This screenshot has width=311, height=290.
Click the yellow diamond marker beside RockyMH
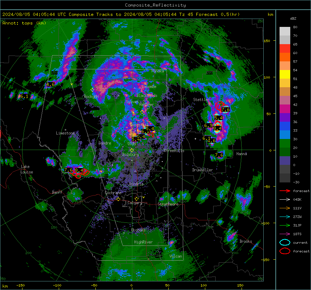[92, 90]
